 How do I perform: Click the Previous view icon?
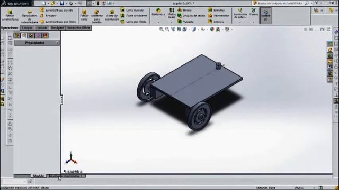pos(173,29)
